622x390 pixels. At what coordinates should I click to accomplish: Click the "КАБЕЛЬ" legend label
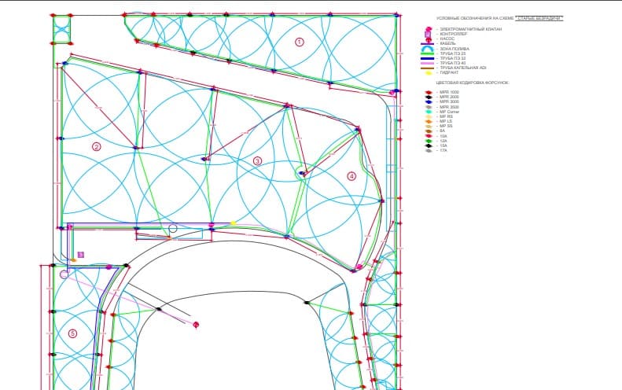click(448, 44)
